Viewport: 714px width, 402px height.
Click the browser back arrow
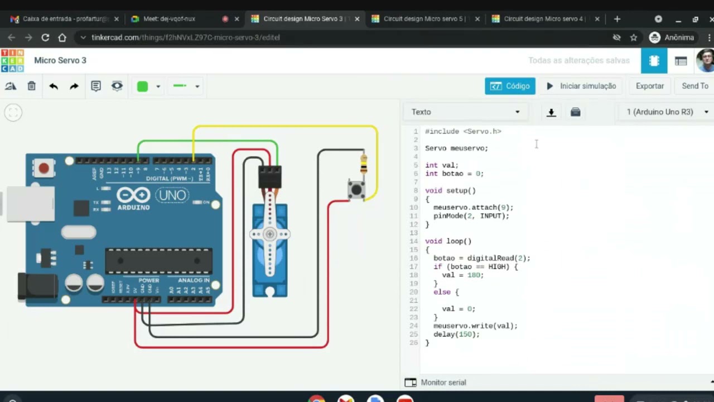(x=12, y=37)
